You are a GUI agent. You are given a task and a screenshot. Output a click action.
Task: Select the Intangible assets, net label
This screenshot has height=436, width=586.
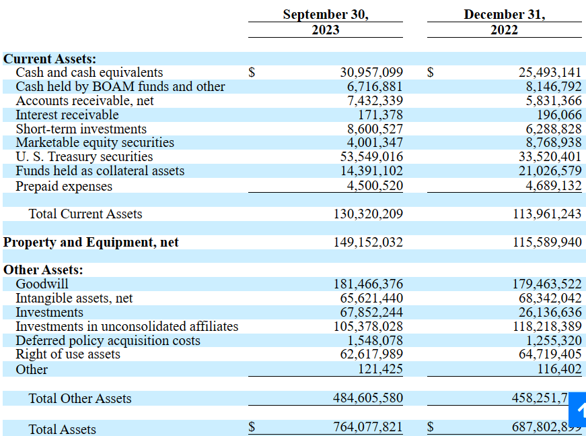[75, 299]
